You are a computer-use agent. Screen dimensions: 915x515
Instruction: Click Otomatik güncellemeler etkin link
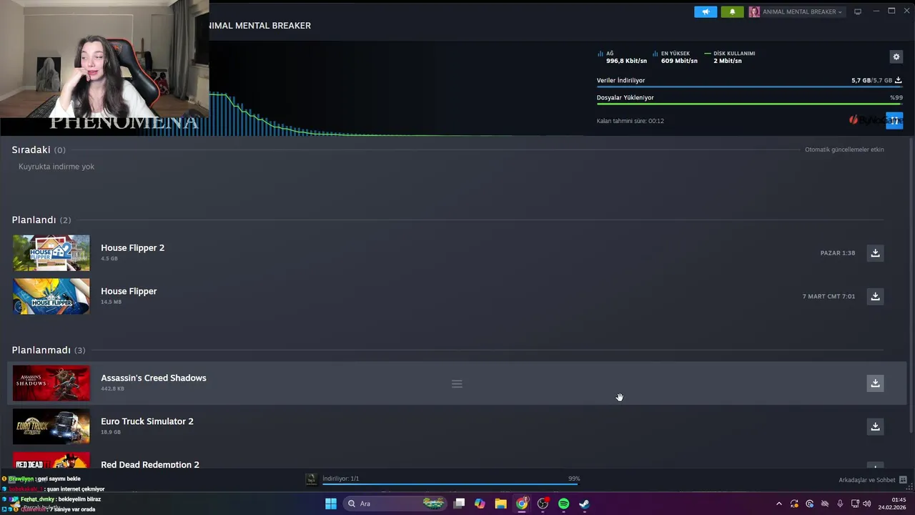844,149
